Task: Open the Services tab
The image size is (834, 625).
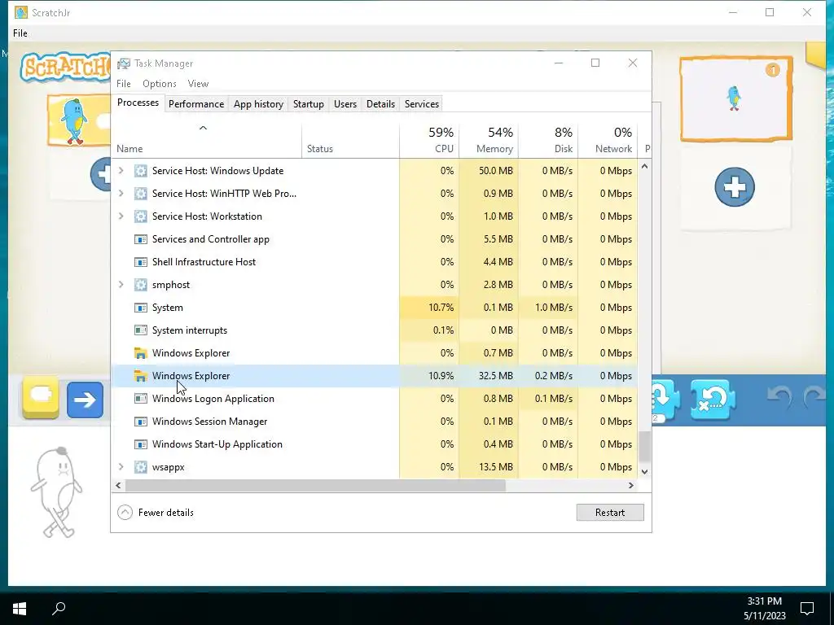Action: pyautogui.click(x=422, y=104)
